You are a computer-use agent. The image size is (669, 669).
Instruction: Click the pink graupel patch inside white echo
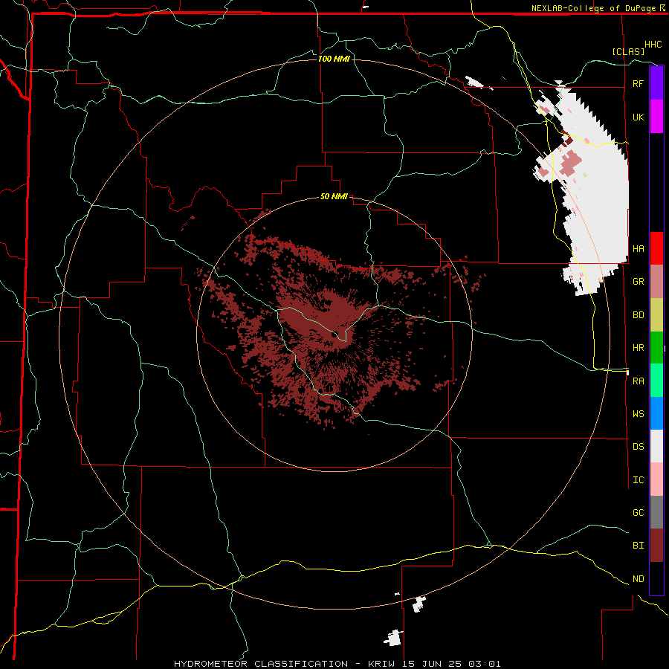tap(570, 164)
